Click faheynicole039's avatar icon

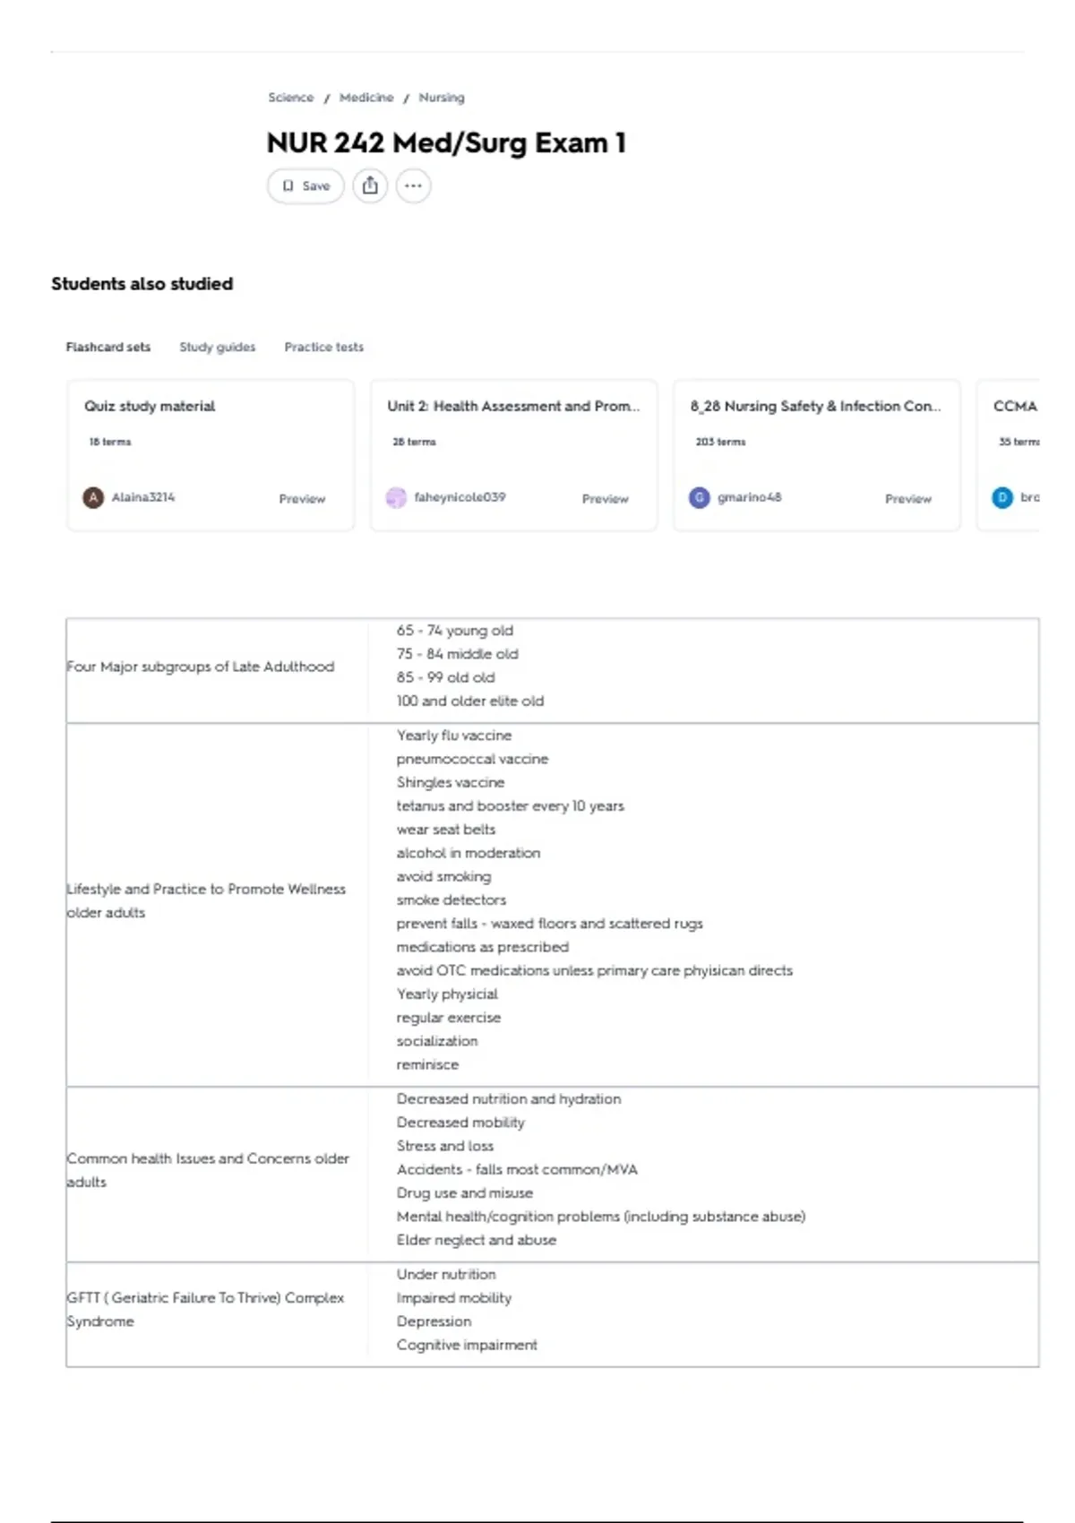tap(396, 497)
